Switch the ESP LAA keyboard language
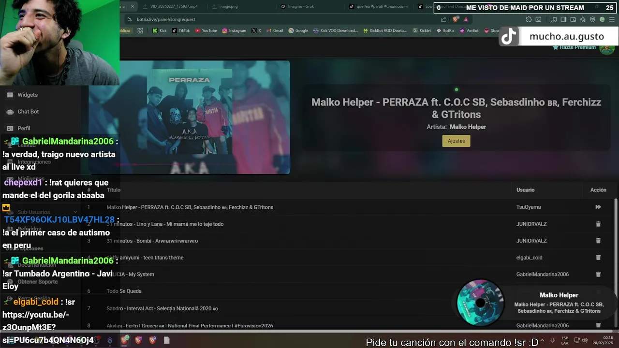Image resolution: width=619 pixels, height=348 pixels. click(565, 340)
